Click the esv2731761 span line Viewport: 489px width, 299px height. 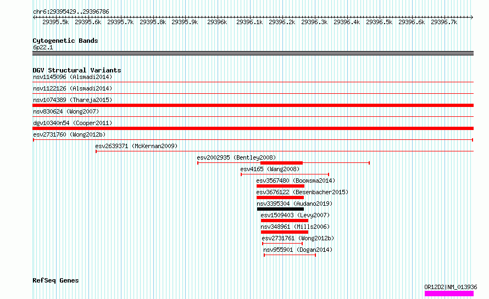[x=282, y=244]
